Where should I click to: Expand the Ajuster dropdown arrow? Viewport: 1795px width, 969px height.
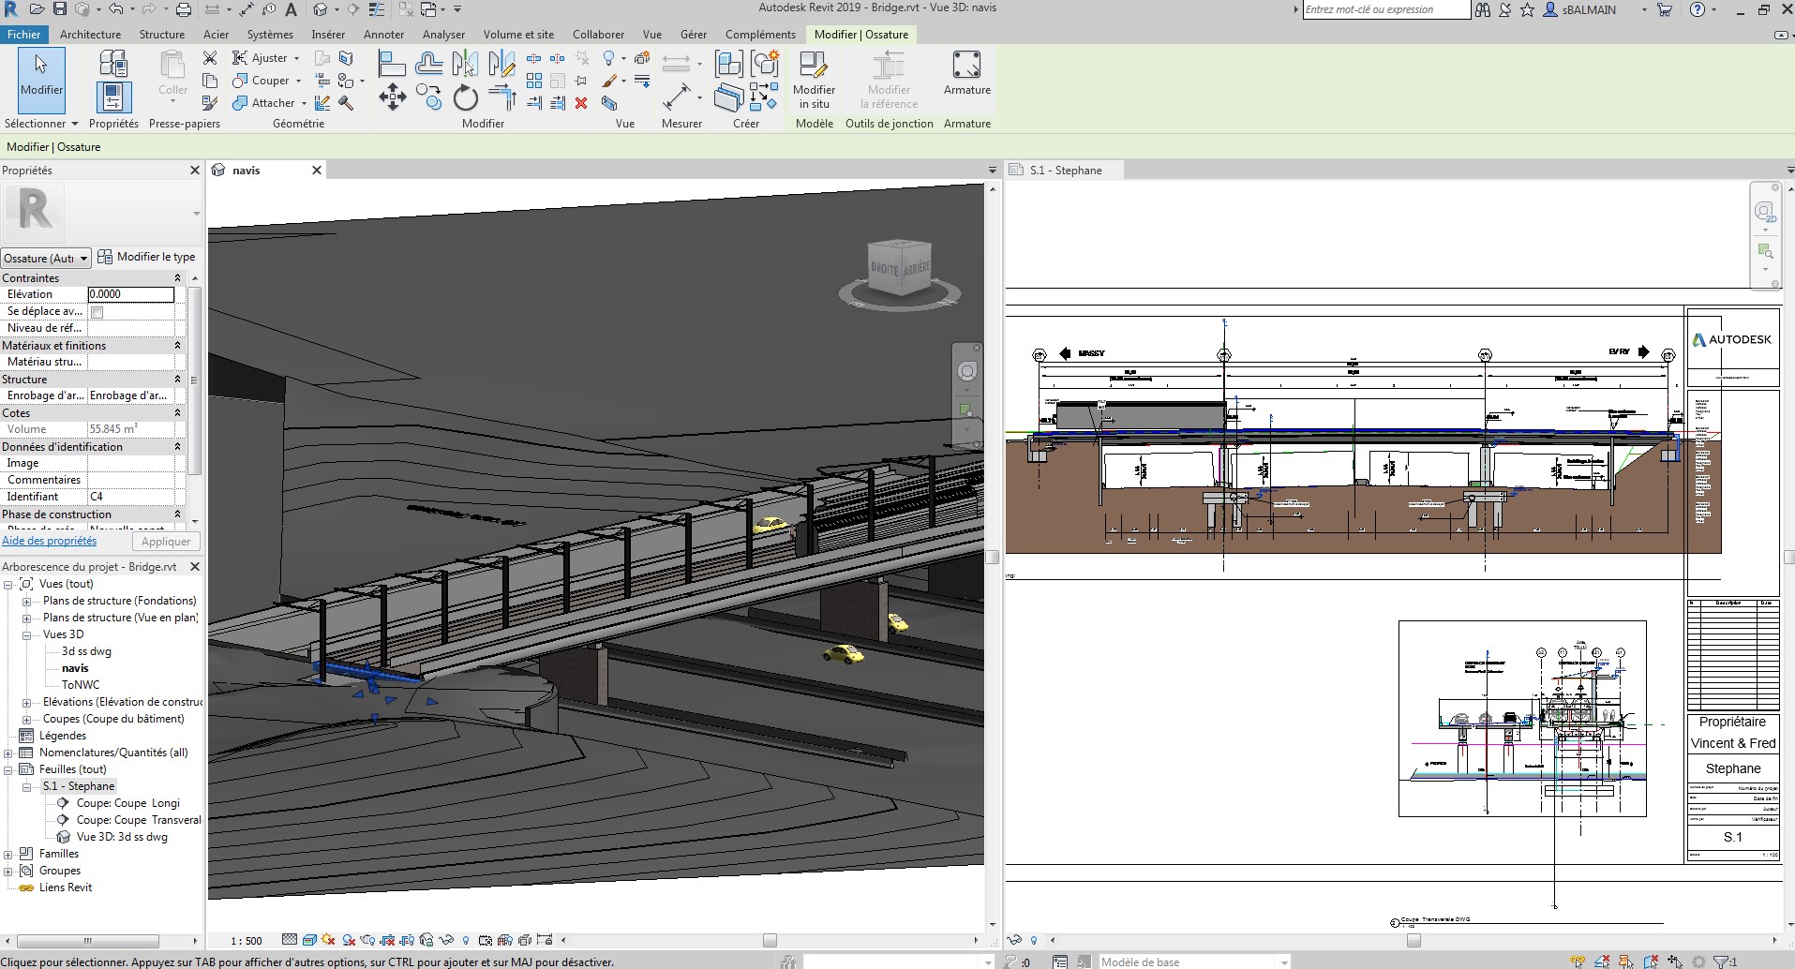click(295, 57)
